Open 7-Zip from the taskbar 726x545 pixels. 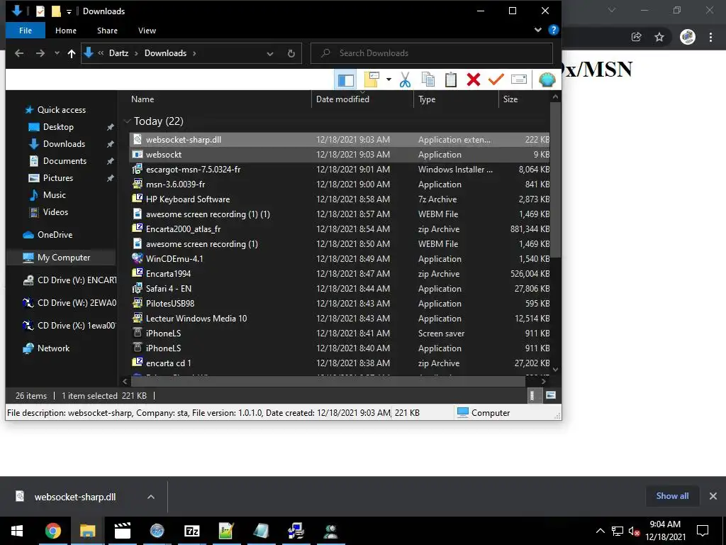191,531
